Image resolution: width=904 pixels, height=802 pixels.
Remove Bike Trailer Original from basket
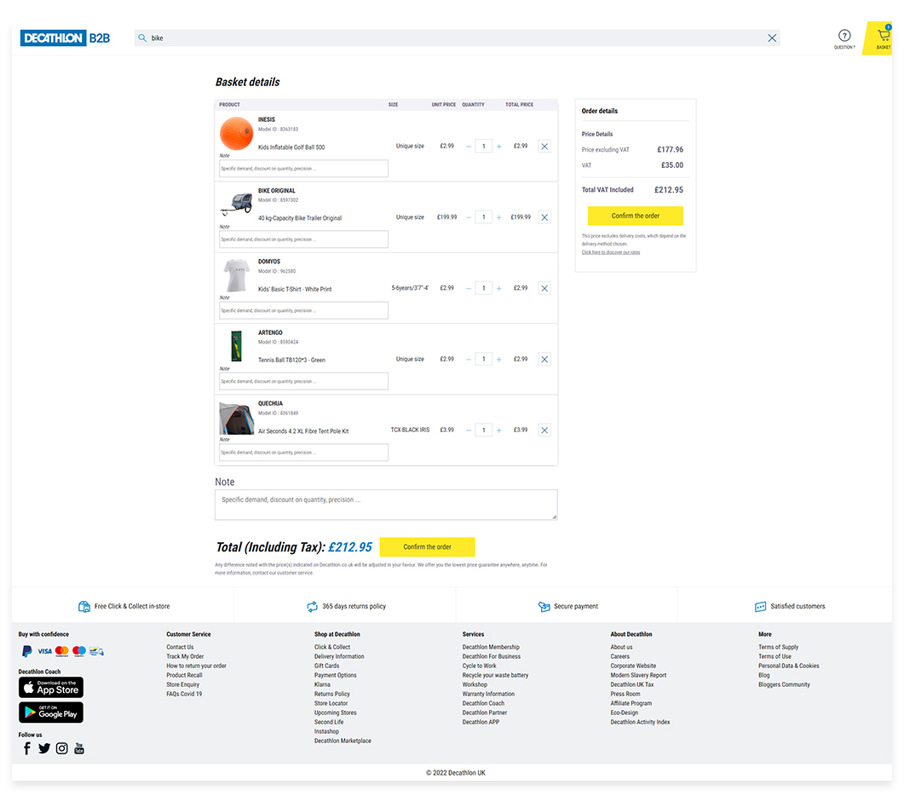coord(544,217)
